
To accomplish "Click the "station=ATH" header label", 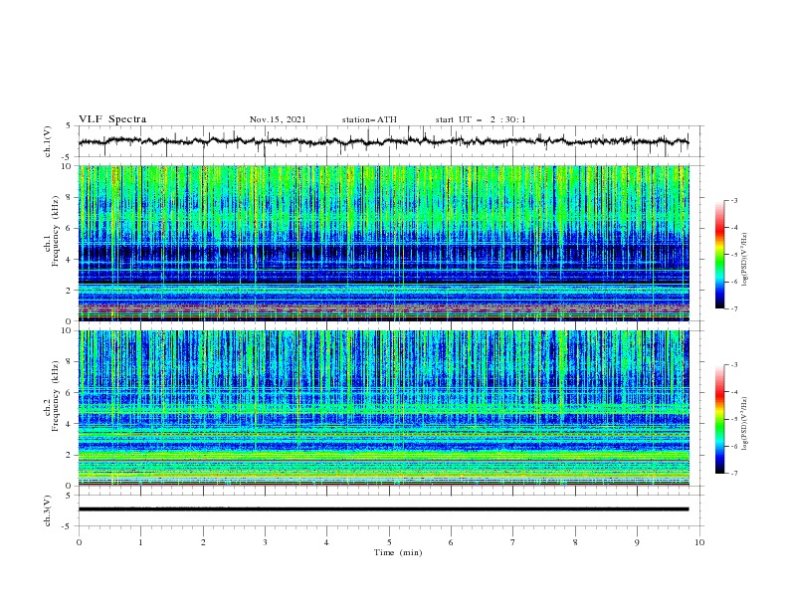I will (369, 119).
